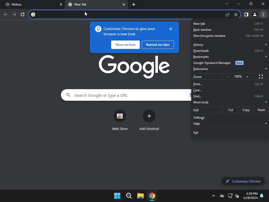Decrease zoom with minus button
Screen dimensions: 269x202
(x=228, y=77)
